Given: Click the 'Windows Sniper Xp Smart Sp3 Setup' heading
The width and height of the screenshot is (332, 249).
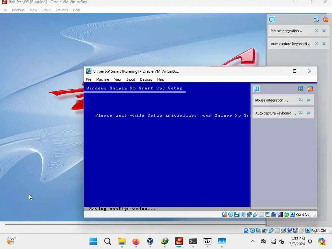Looking at the screenshot, I should point(134,88).
